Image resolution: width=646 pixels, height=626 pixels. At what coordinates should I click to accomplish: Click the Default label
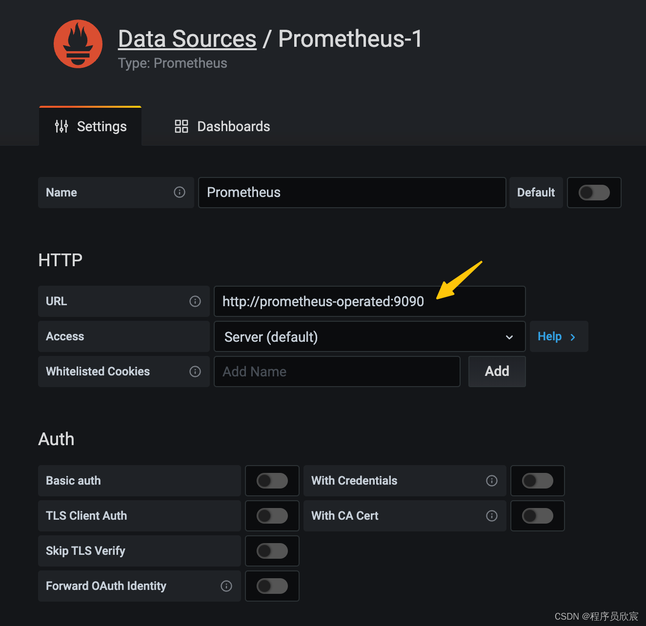pos(536,193)
